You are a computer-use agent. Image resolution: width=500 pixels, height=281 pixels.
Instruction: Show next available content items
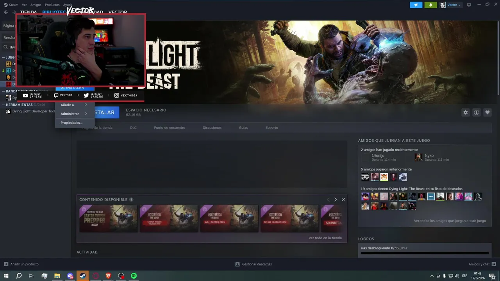tap(335, 199)
